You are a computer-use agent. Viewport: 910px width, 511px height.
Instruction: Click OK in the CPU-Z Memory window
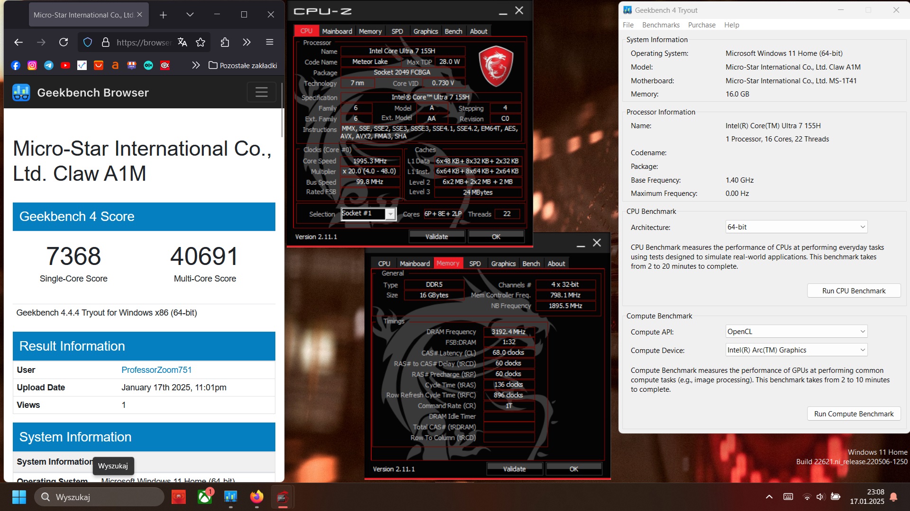573,469
